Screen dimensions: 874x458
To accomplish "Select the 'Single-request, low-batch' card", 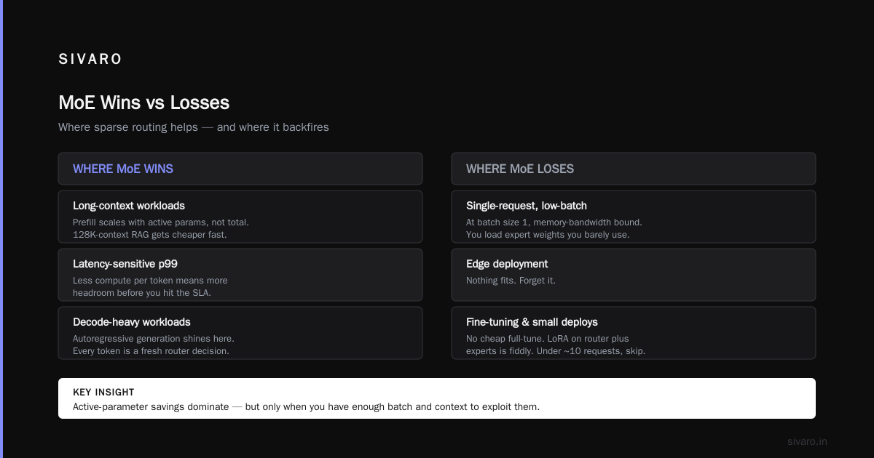I will click(x=634, y=217).
